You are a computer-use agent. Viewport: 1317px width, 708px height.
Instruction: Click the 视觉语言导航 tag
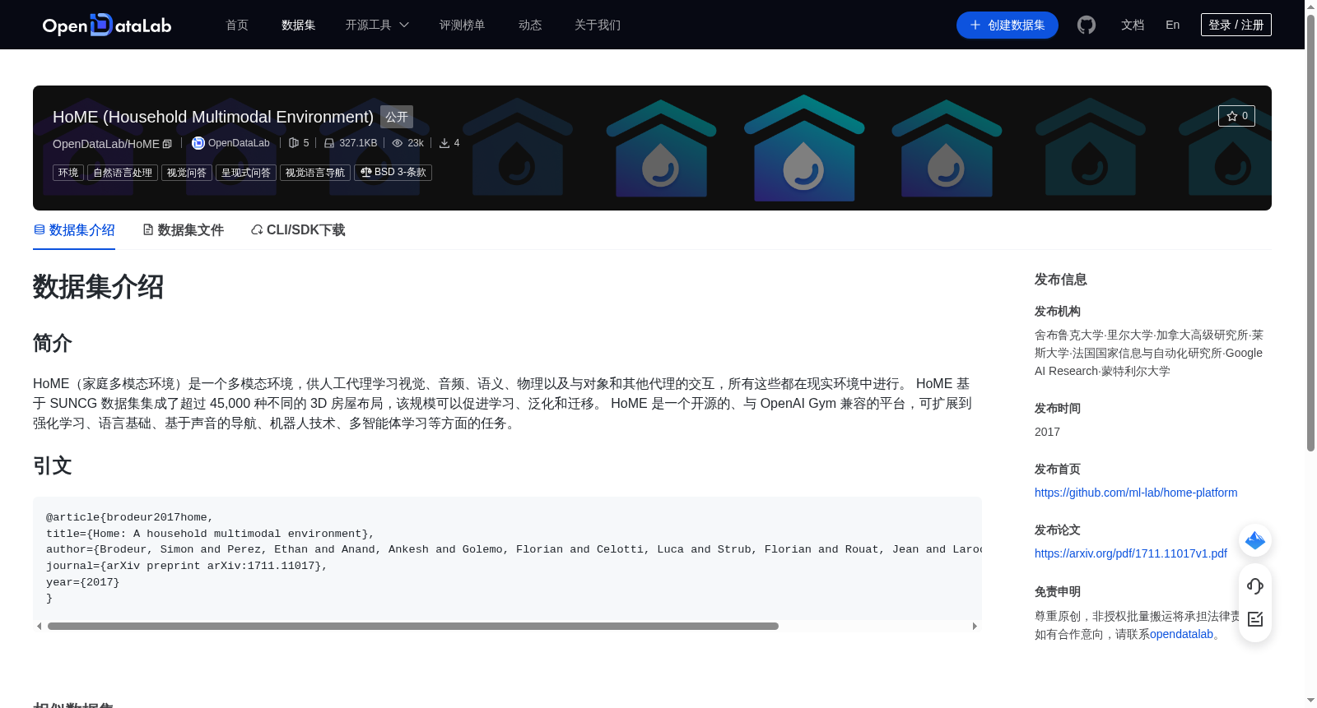coord(315,173)
